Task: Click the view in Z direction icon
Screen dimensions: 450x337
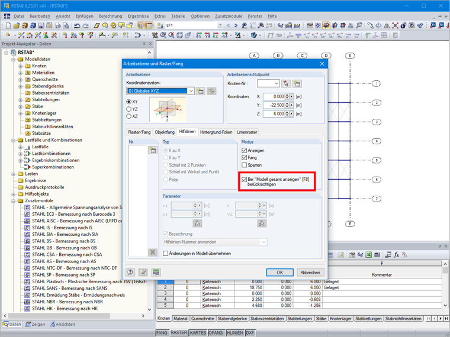Action: (x=216, y=35)
